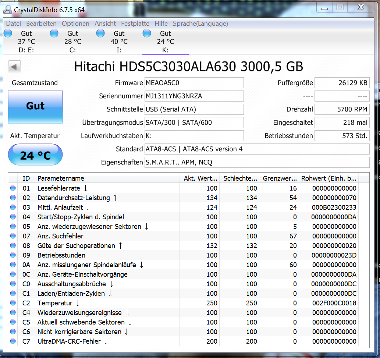Click the Eingeschaltet value 218 mal
This screenshot has width=380, height=358.
click(342, 123)
